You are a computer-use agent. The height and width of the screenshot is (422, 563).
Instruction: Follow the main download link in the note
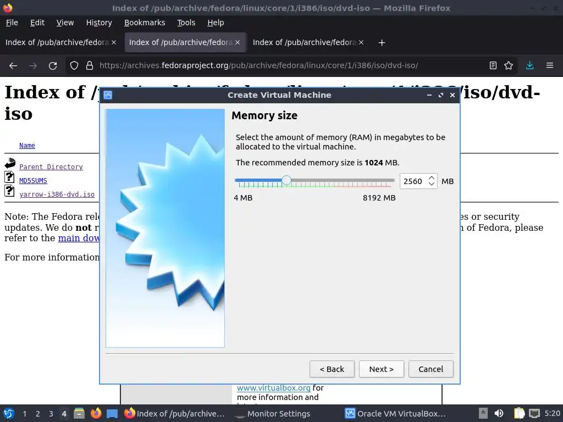point(79,238)
